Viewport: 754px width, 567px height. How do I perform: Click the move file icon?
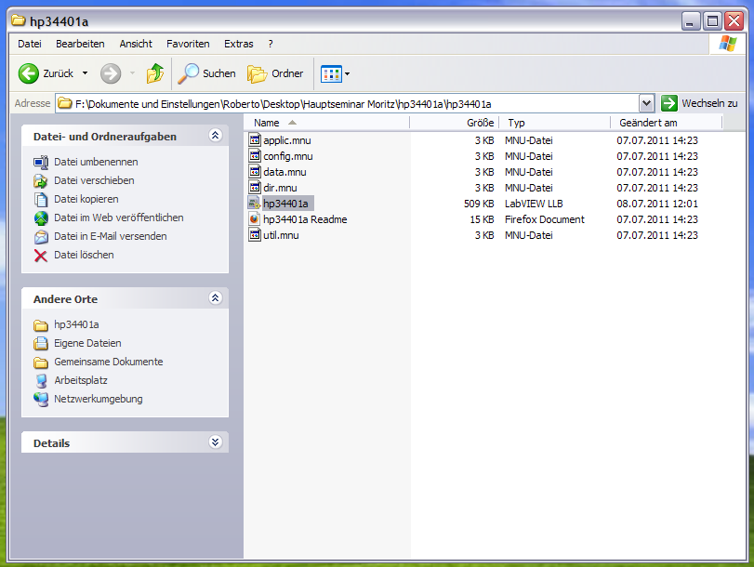click(41, 181)
